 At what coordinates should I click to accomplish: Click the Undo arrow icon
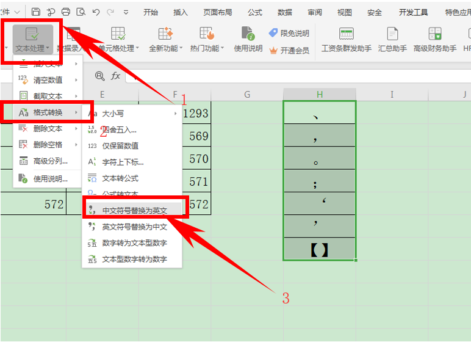pos(96,12)
